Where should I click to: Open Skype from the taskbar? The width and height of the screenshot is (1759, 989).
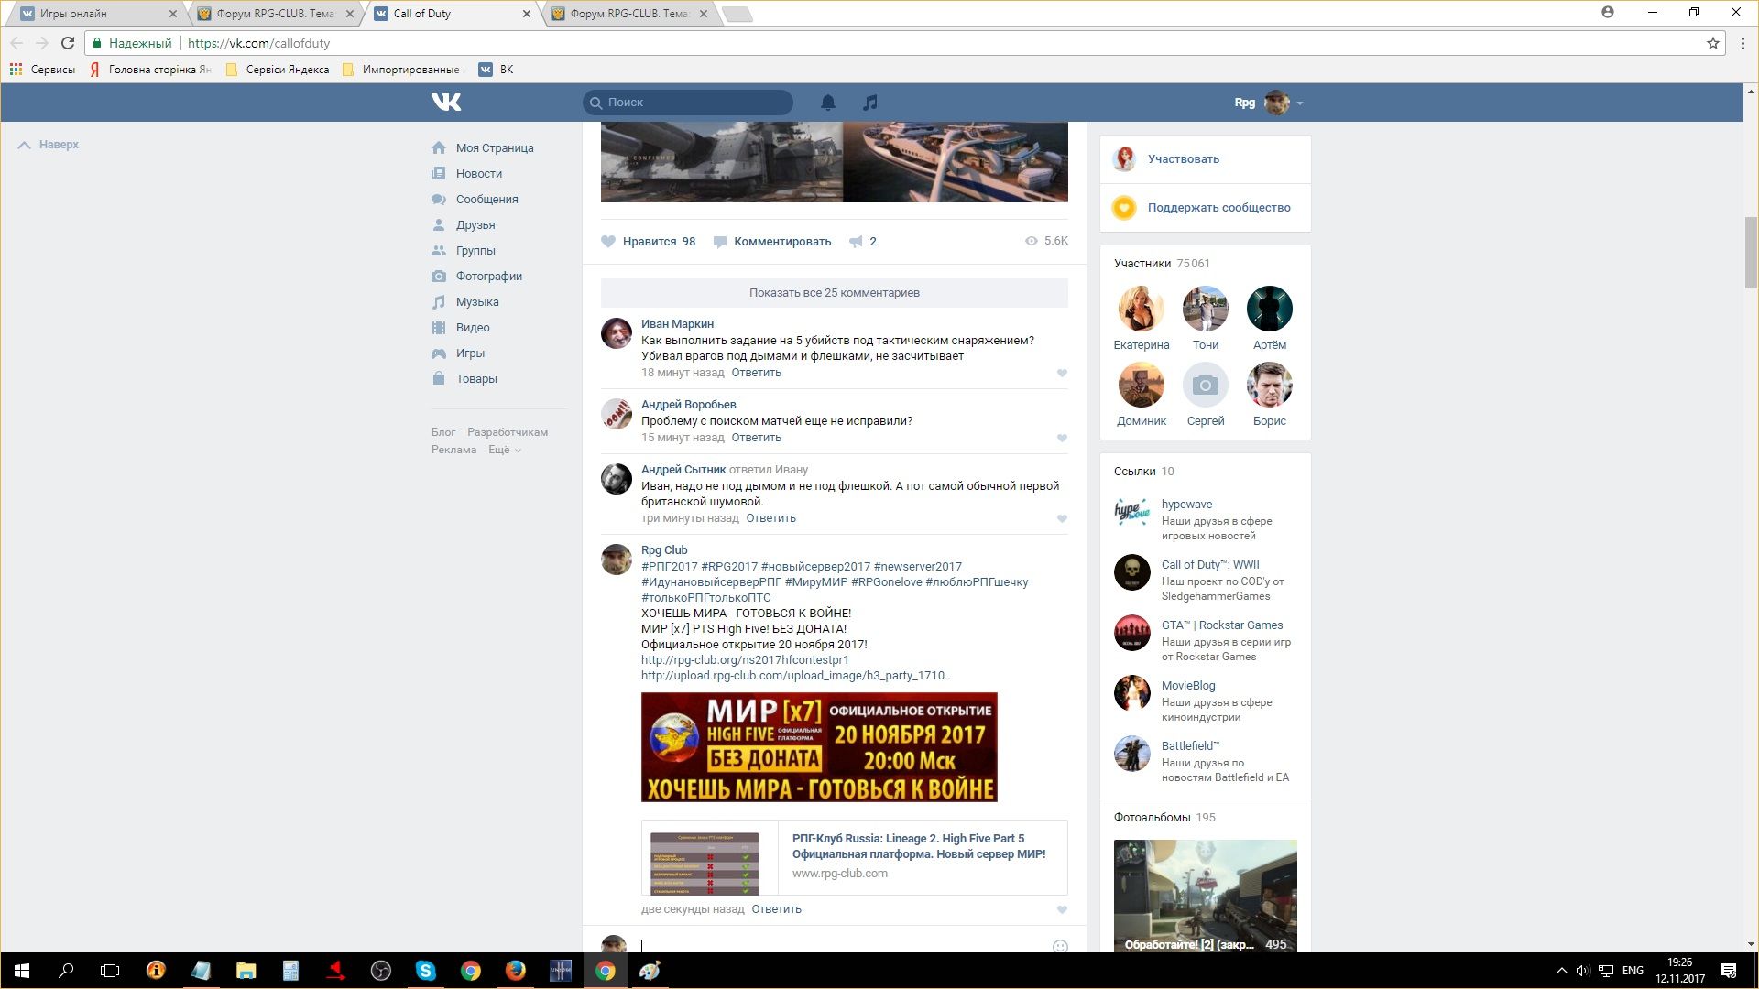point(425,971)
